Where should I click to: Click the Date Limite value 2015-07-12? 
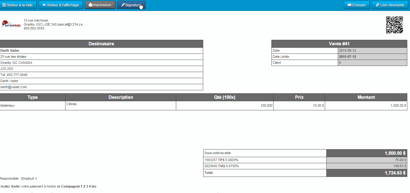click(348, 57)
